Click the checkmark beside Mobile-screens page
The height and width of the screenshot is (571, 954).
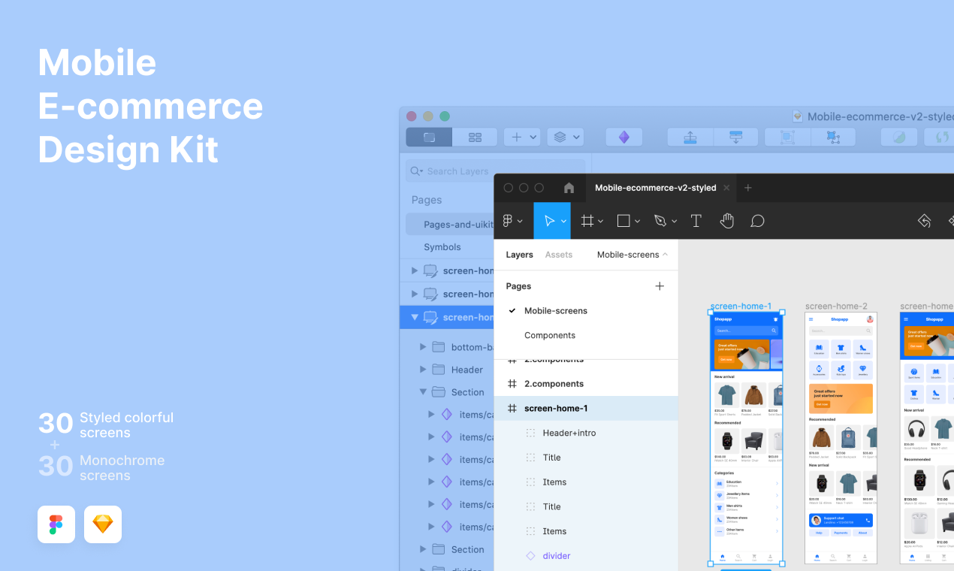(x=512, y=310)
